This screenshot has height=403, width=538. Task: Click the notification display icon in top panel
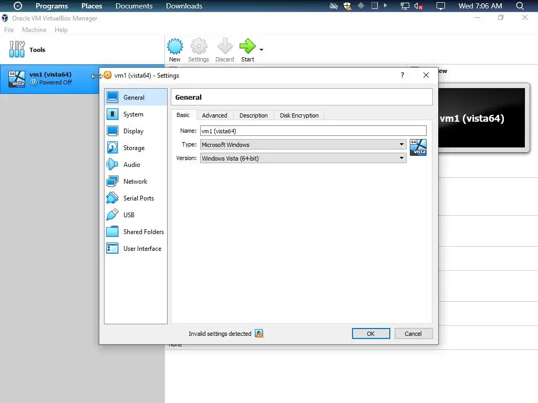tap(441, 6)
